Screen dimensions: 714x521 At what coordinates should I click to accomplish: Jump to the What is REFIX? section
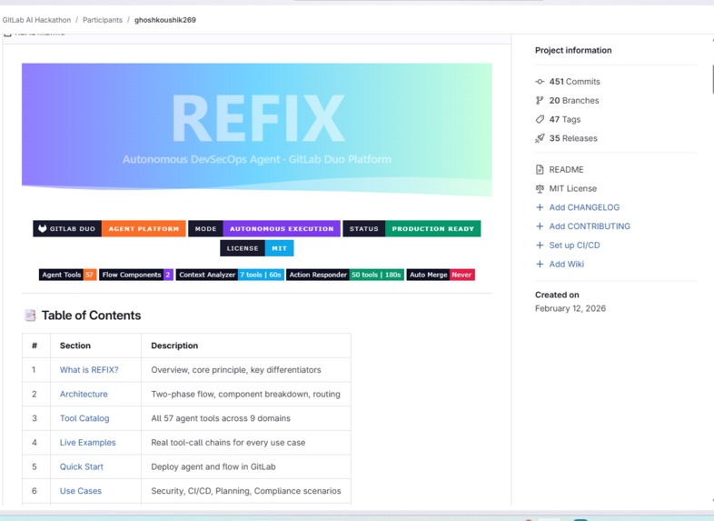point(89,370)
